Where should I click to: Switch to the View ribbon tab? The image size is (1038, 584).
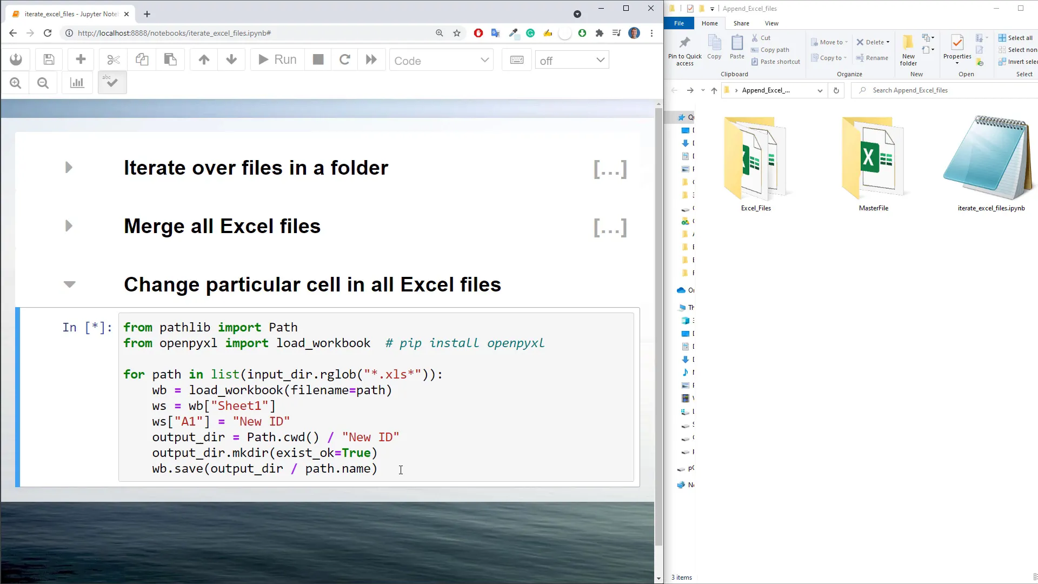tap(771, 23)
